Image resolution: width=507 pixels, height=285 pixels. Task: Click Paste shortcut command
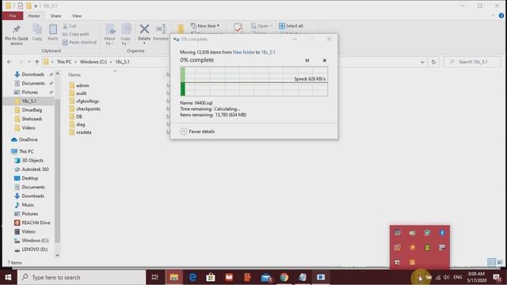(x=79, y=42)
